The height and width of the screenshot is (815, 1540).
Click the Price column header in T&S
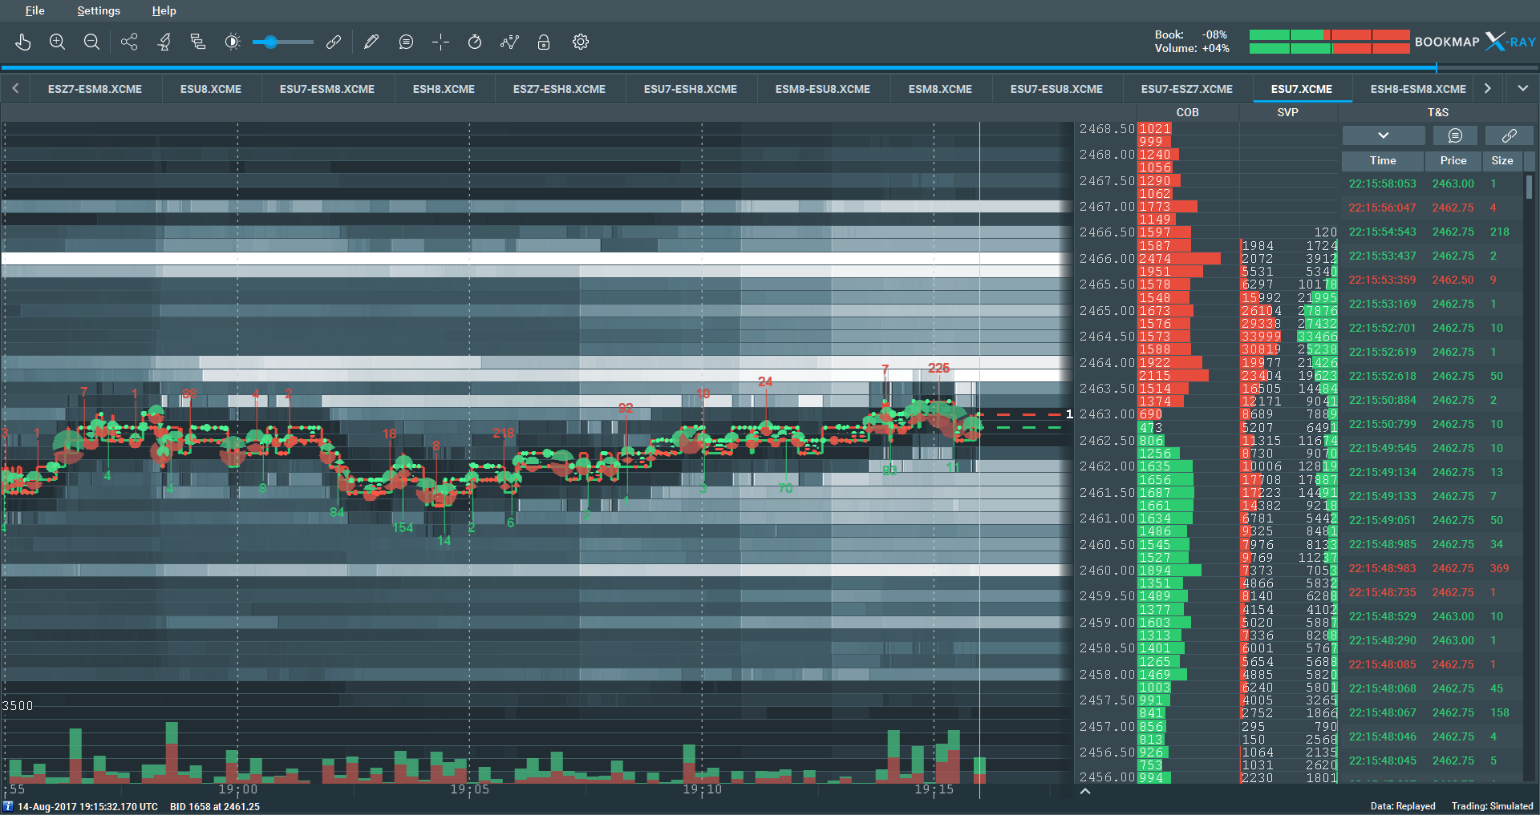(1453, 160)
